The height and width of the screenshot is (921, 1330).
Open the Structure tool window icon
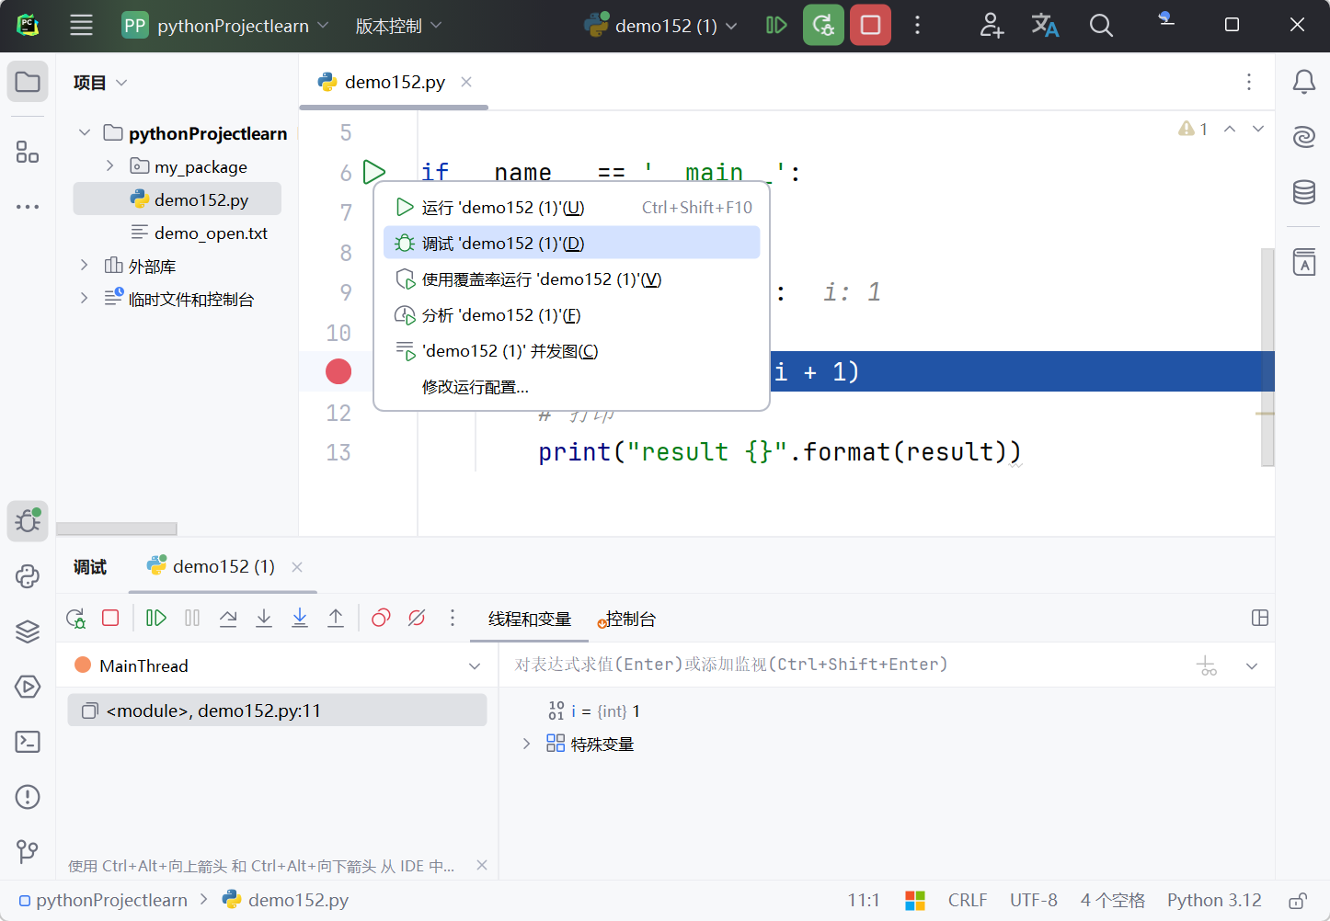(x=28, y=152)
